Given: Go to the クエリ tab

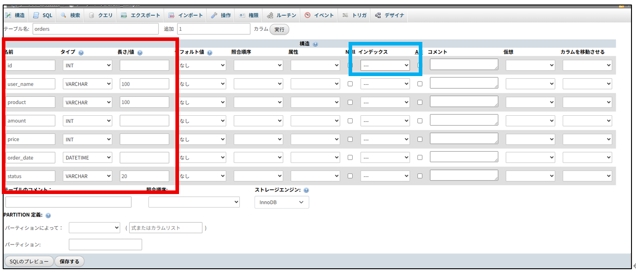Looking at the screenshot, I should pyautogui.click(x=101, y=15).
